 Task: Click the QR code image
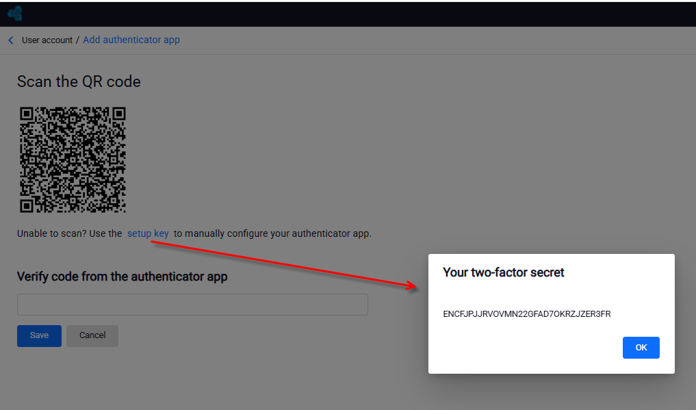click(x=73, y=159)
